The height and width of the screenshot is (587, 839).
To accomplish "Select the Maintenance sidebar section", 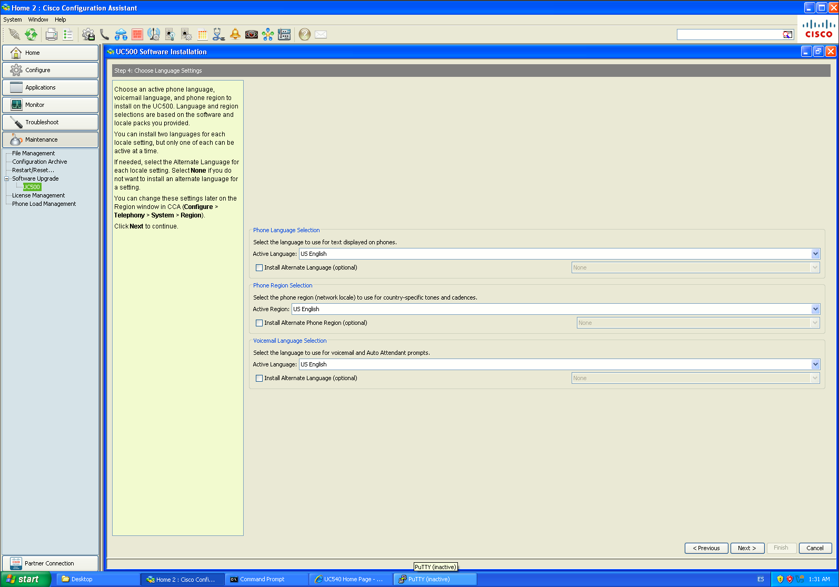I will point(50,140).
